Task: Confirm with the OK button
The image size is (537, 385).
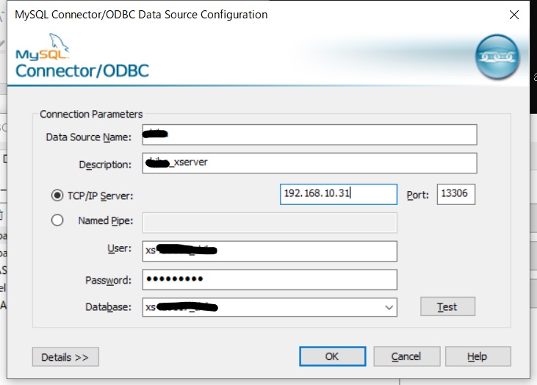Action: (332, 356)
